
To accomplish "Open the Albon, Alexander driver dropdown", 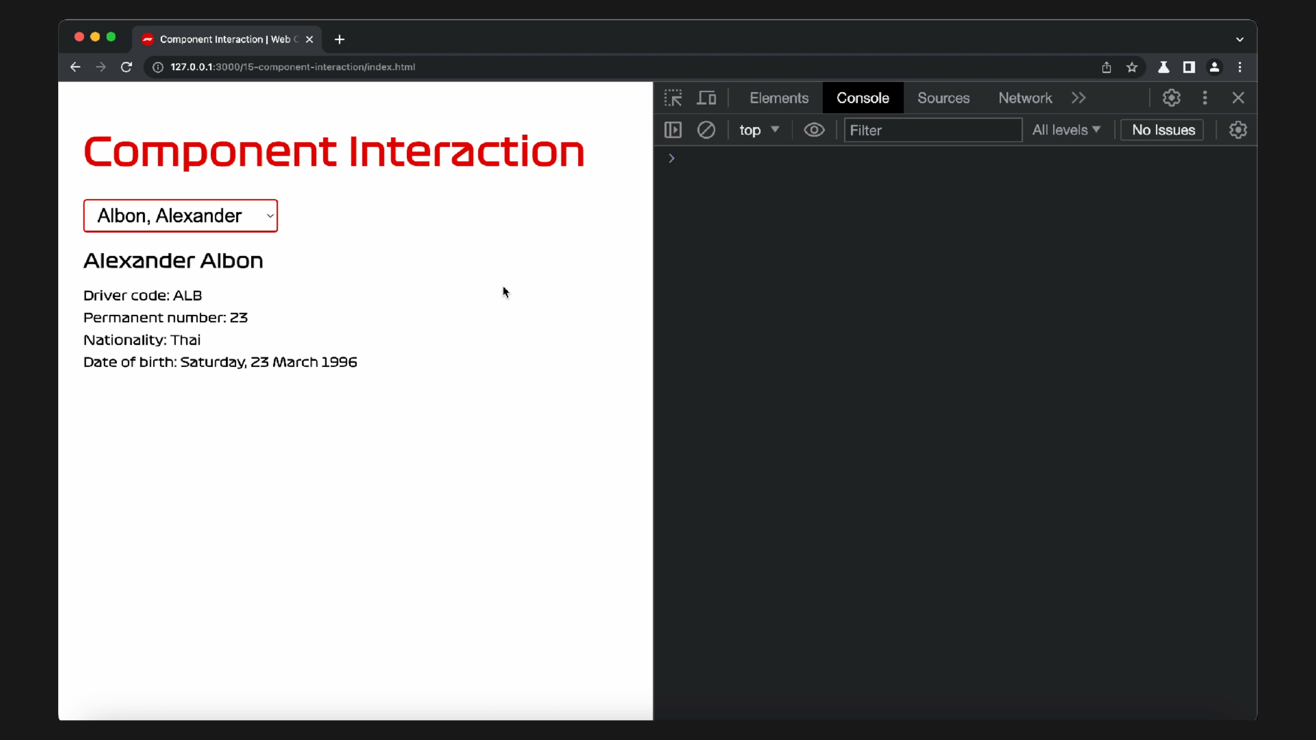I will click(x=180, y=215).
